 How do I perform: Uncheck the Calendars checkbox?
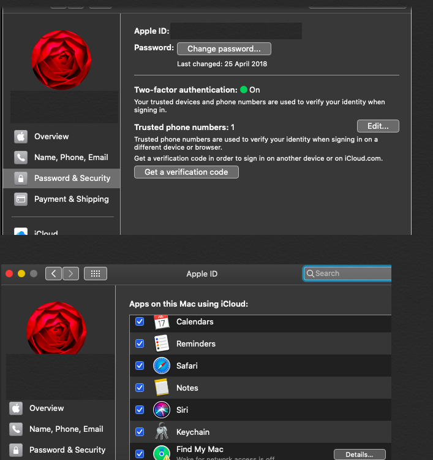(x=140, y=321)
